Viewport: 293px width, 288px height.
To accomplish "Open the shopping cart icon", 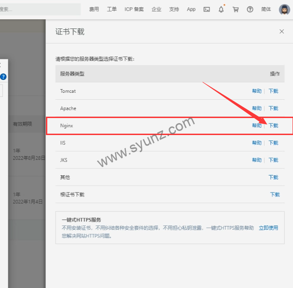I will 236,9.
